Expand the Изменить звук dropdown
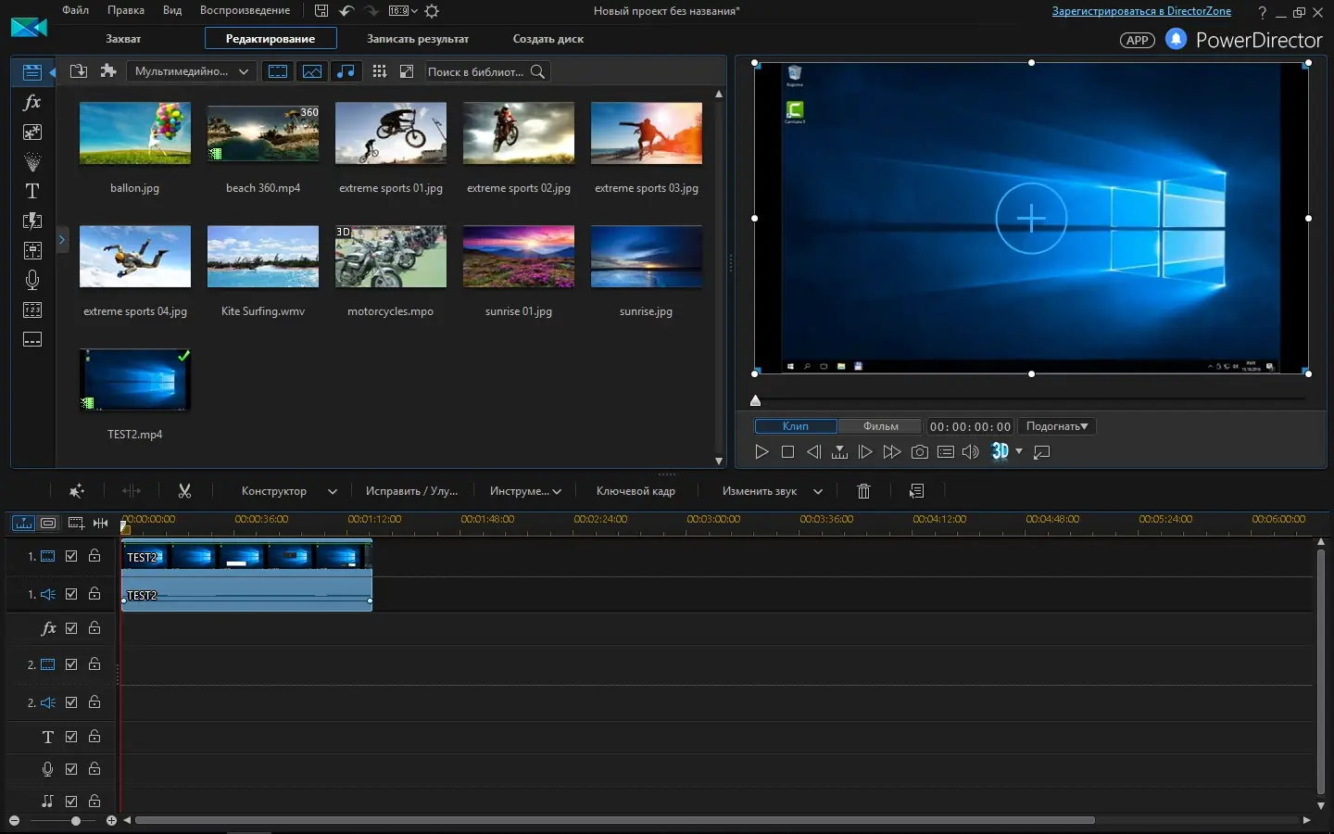The width and height of the screenshot is (1334, 834). point(817,491)
